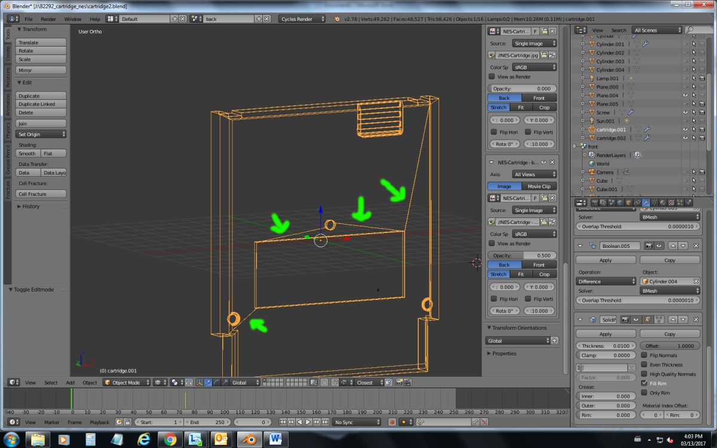Open the Render menu
The height and width of the screenshot is (448, 717).
[x=48, y=19]
